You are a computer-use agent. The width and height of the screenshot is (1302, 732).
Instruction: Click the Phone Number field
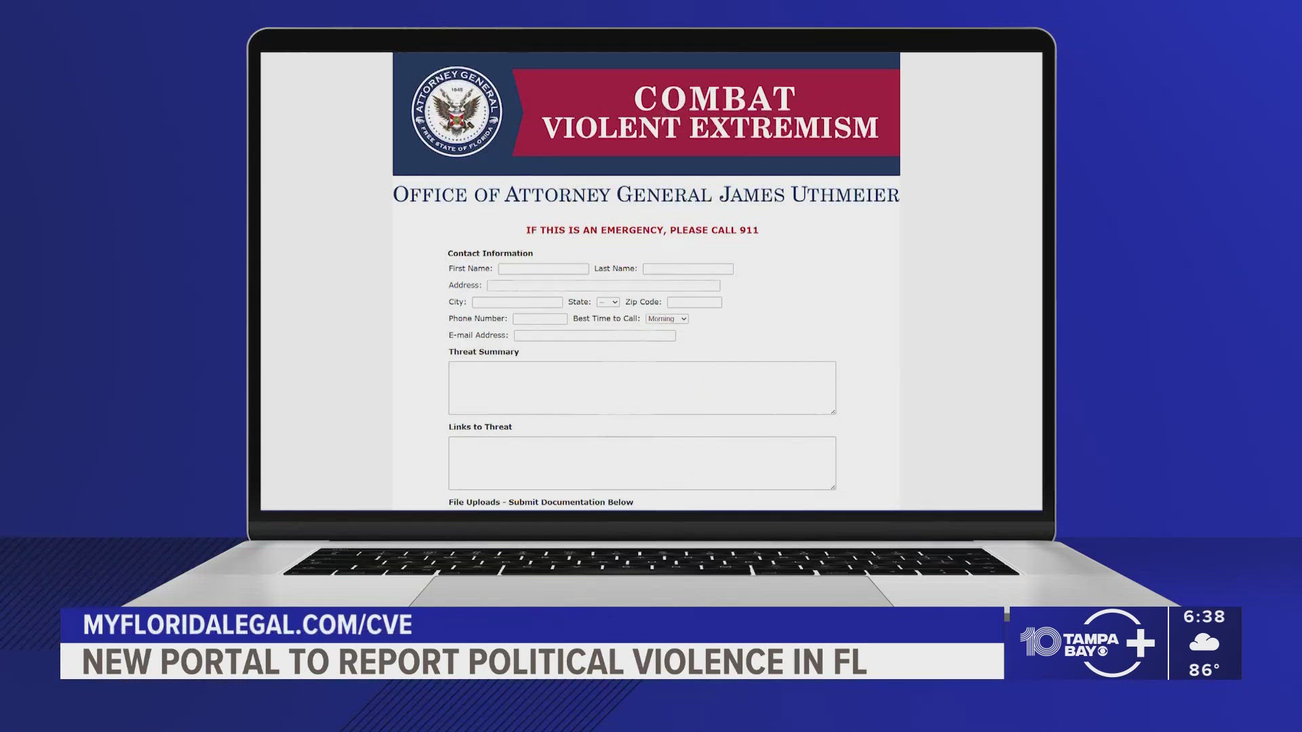tap(540, 319)
